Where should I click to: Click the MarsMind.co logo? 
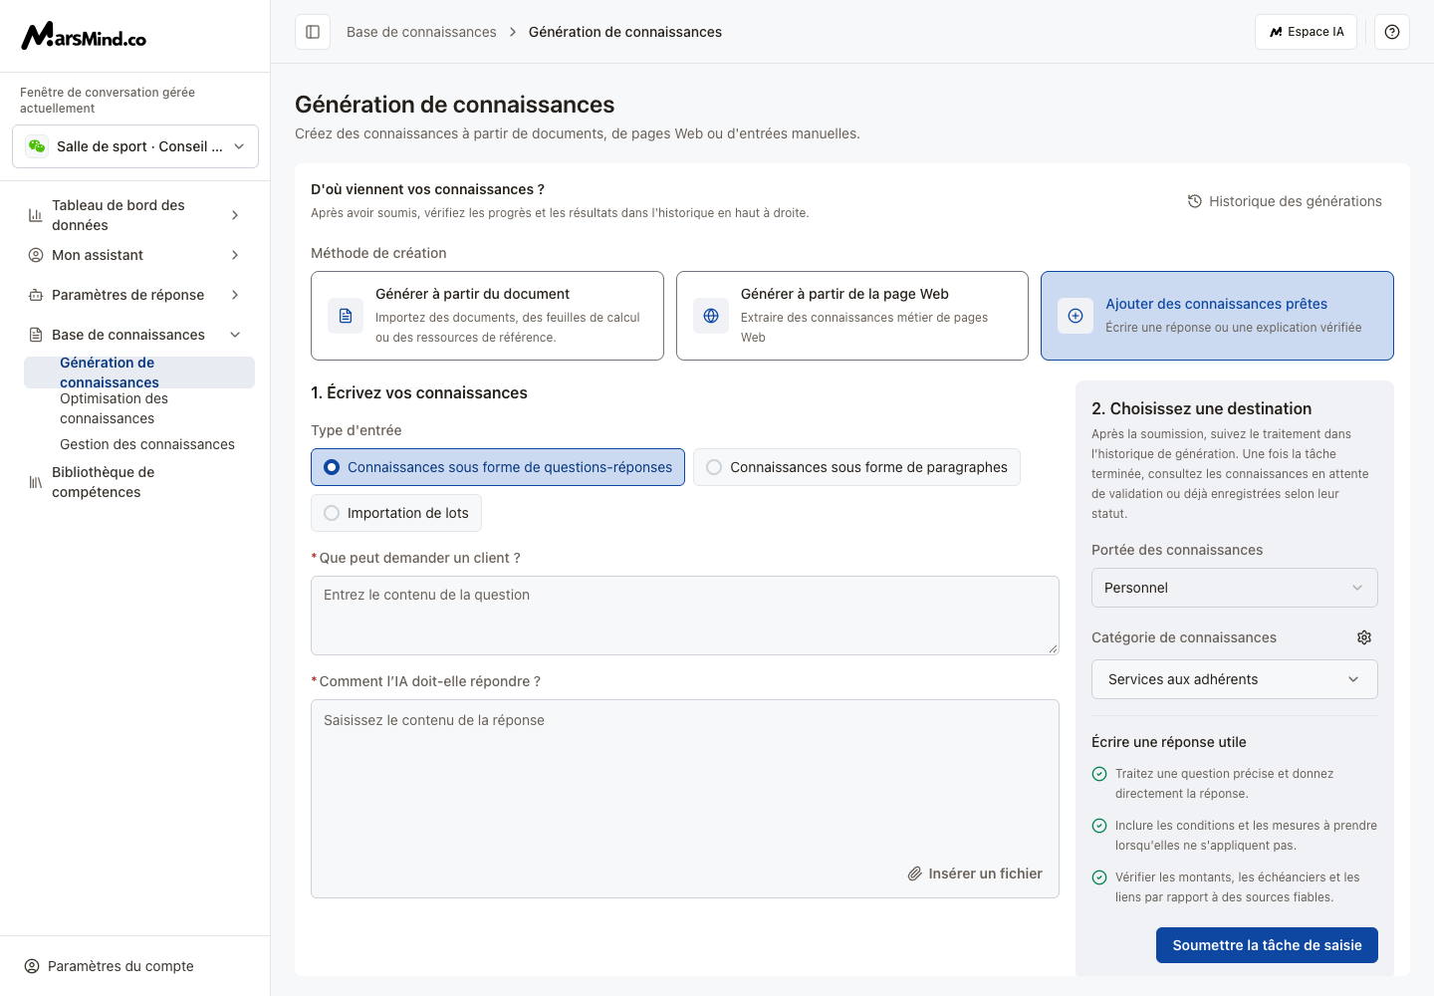pos(84,36)
